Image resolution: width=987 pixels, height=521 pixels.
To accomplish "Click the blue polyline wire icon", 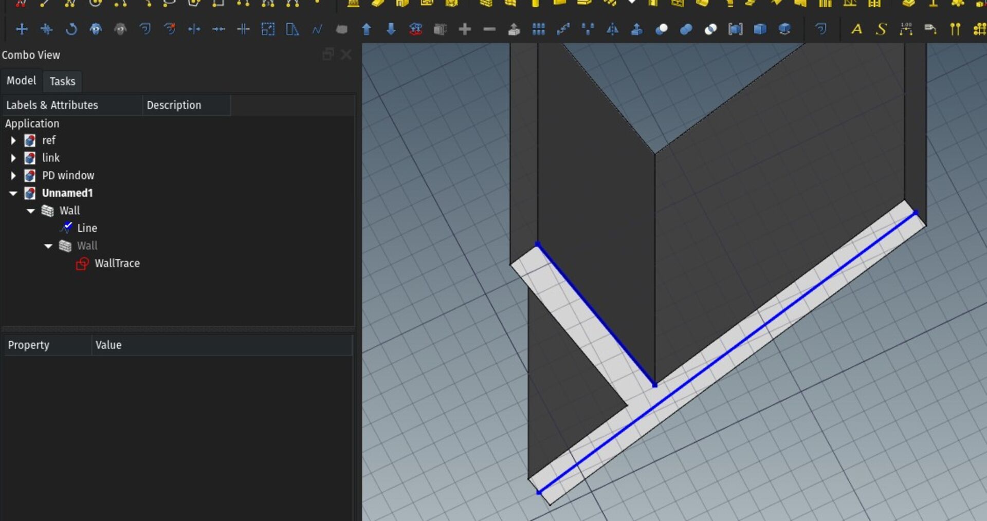I will click(x=317, y=29).
